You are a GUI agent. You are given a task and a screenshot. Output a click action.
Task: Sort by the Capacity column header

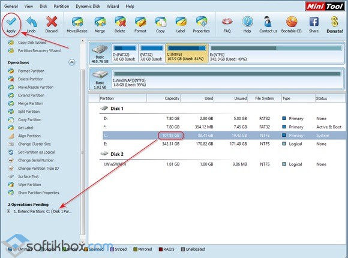pos(164,98)
